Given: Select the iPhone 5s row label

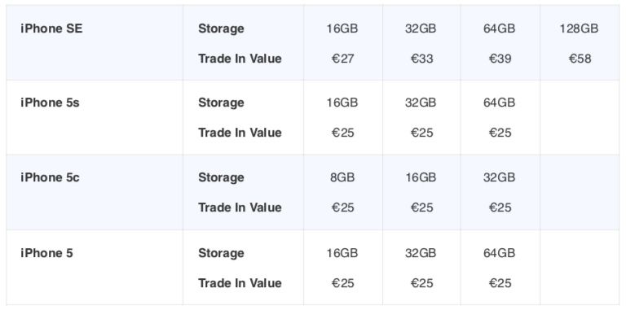Looking at the screenshot, I should tap(50, 103).
